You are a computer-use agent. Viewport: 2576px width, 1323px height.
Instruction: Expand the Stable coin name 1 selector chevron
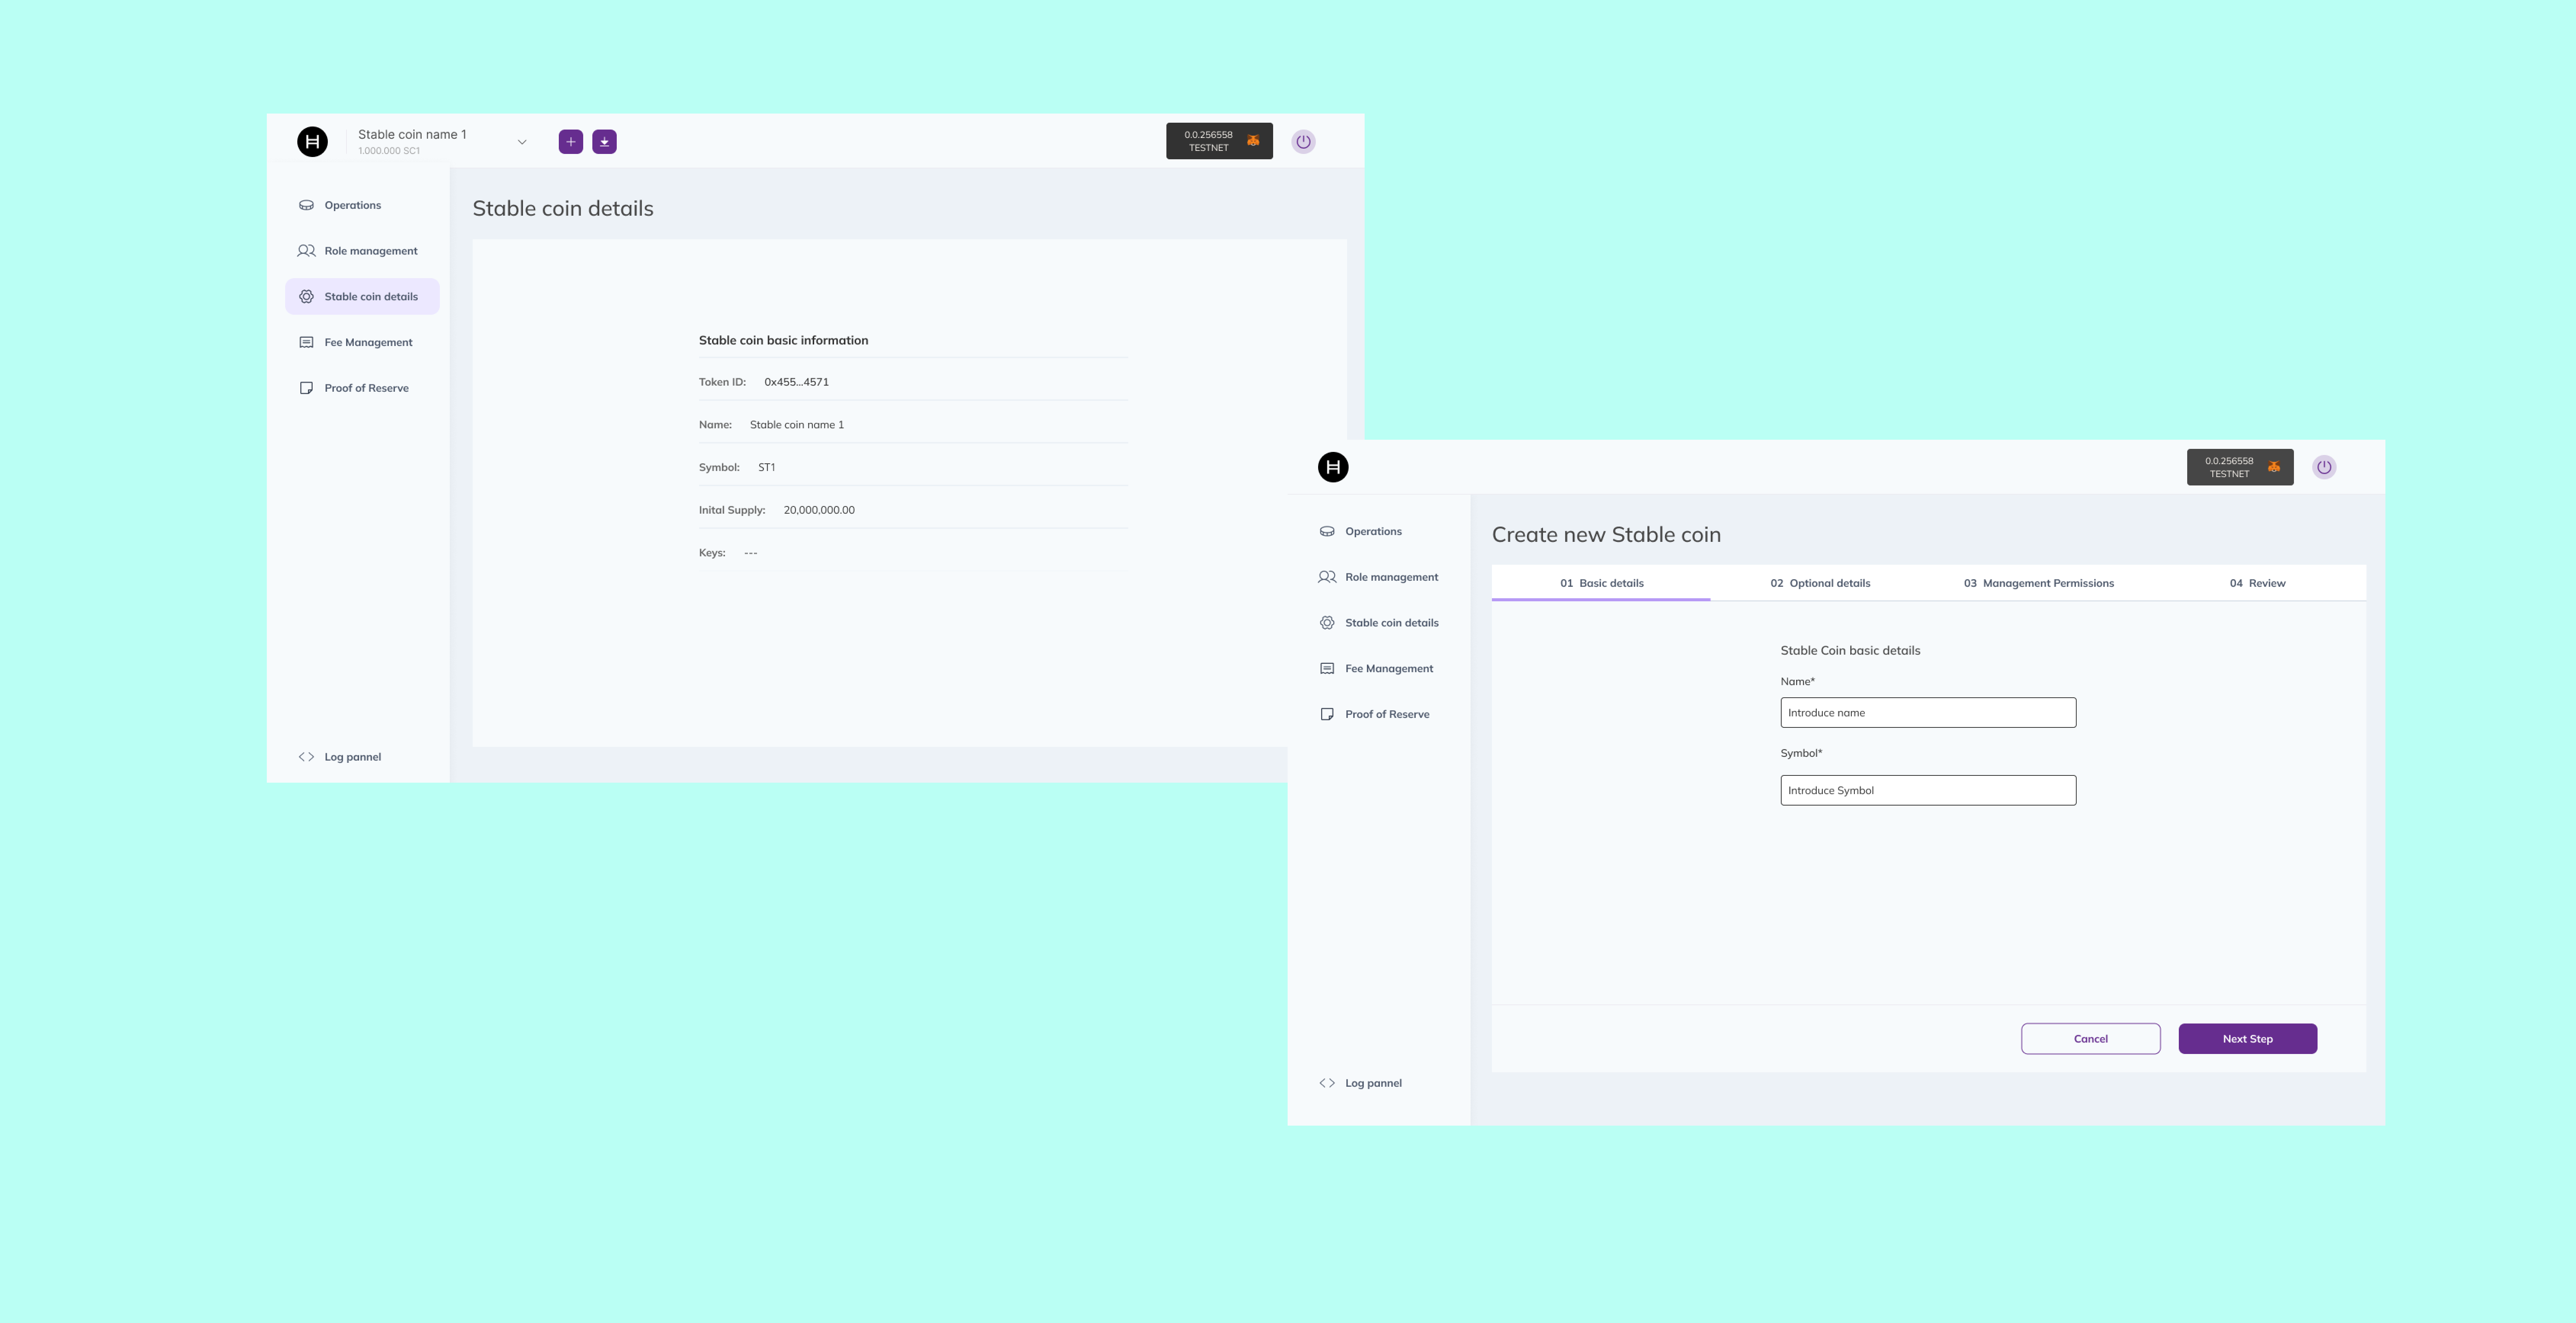coord(522,142)
